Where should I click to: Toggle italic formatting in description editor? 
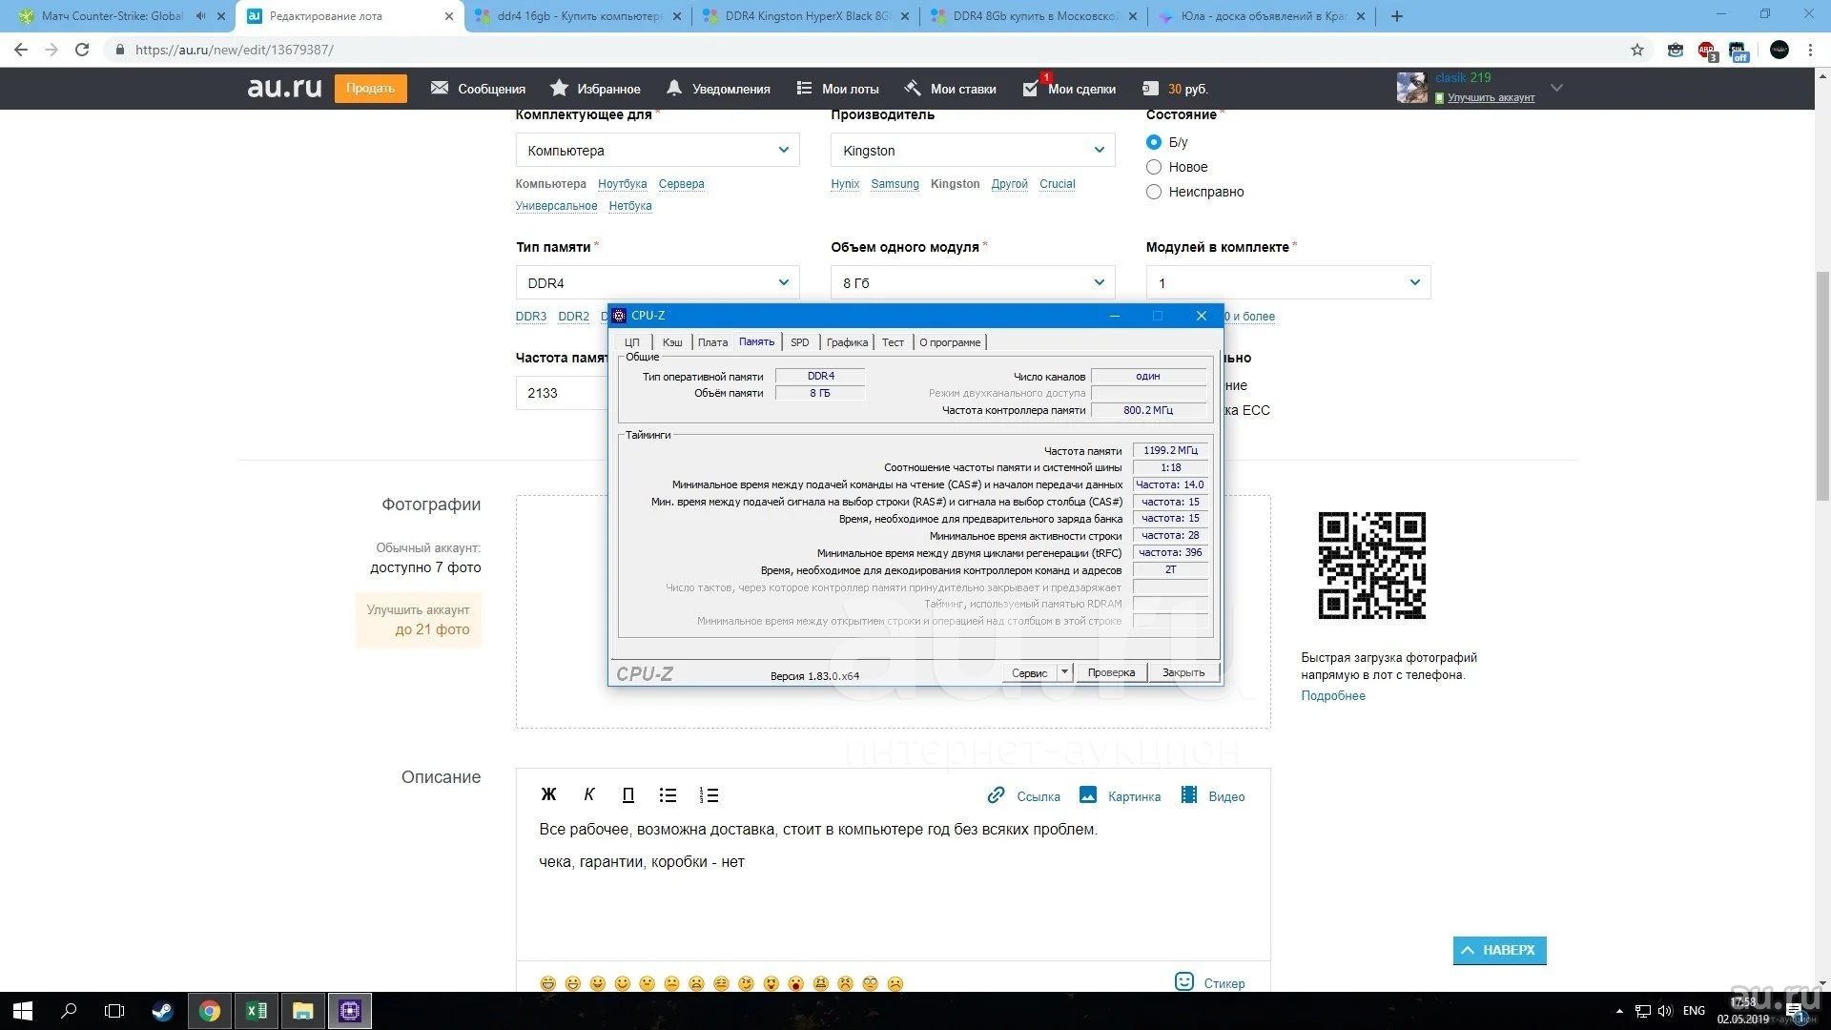588,794
